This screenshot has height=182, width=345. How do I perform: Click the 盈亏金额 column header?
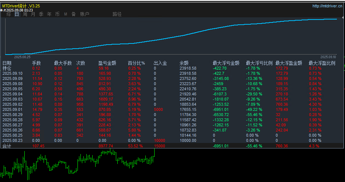pyautogui.click(x=107, y=63)
